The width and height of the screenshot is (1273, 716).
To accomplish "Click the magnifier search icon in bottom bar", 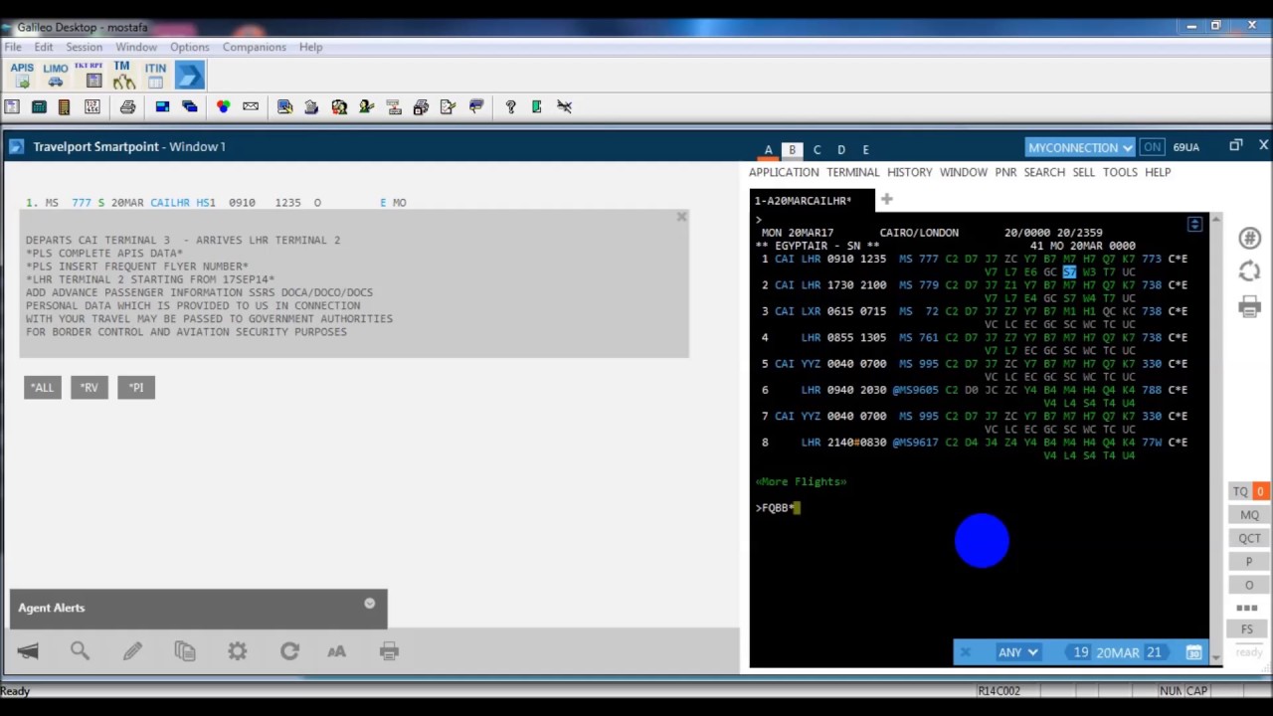I will [80, 651].
